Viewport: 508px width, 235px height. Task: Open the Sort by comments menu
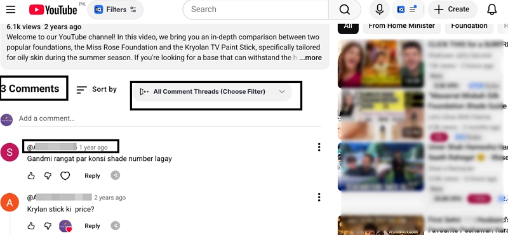point(97,89)
